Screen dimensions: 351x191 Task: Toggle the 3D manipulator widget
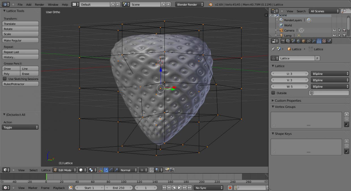(101, 170)
